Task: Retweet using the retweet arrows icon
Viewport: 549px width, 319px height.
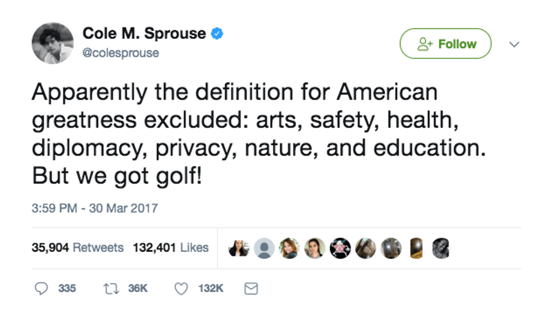Action: coord(109,288)
